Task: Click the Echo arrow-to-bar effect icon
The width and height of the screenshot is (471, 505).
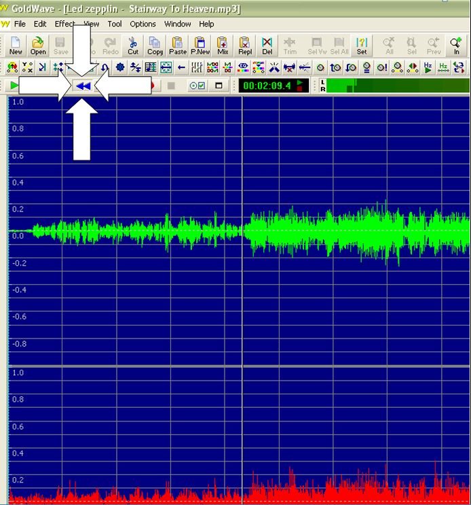Action: (x=43, y=68)
